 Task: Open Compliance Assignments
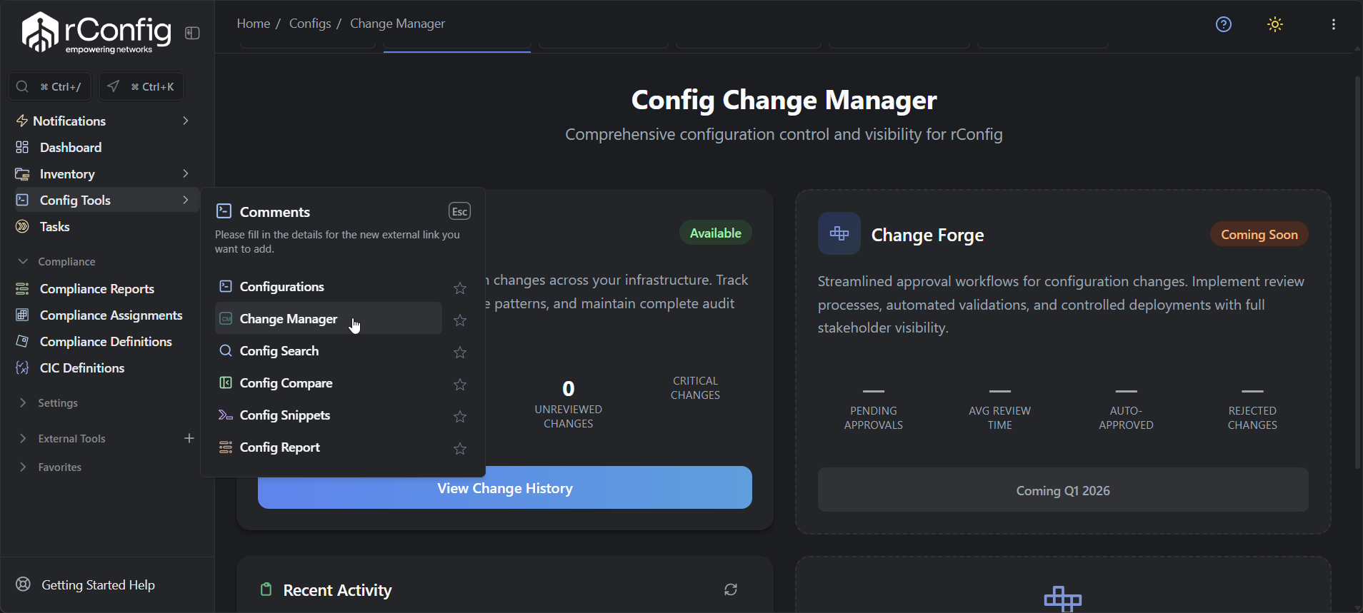(x=111, y=315)
